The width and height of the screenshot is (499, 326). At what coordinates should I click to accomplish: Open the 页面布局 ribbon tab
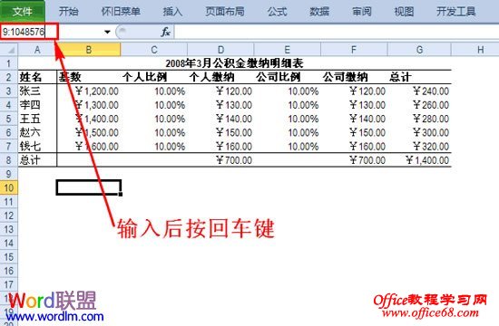[x=225, y=12]
